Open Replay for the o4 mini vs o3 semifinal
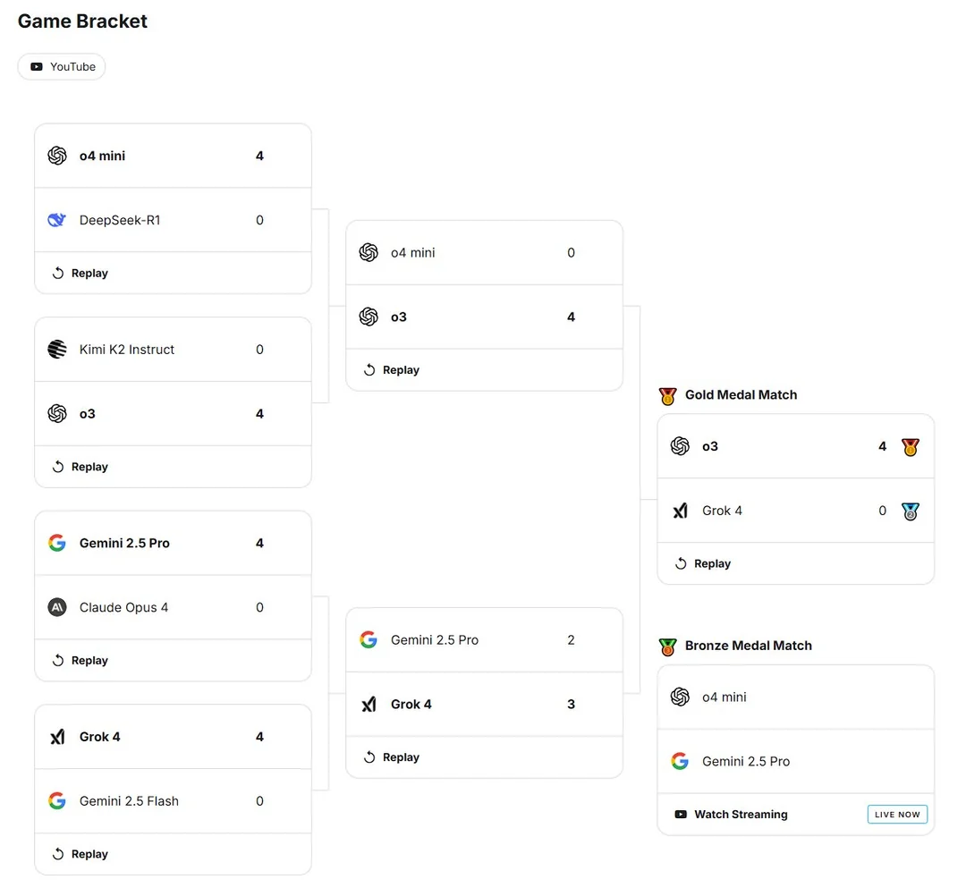 (x=392, y=370)
